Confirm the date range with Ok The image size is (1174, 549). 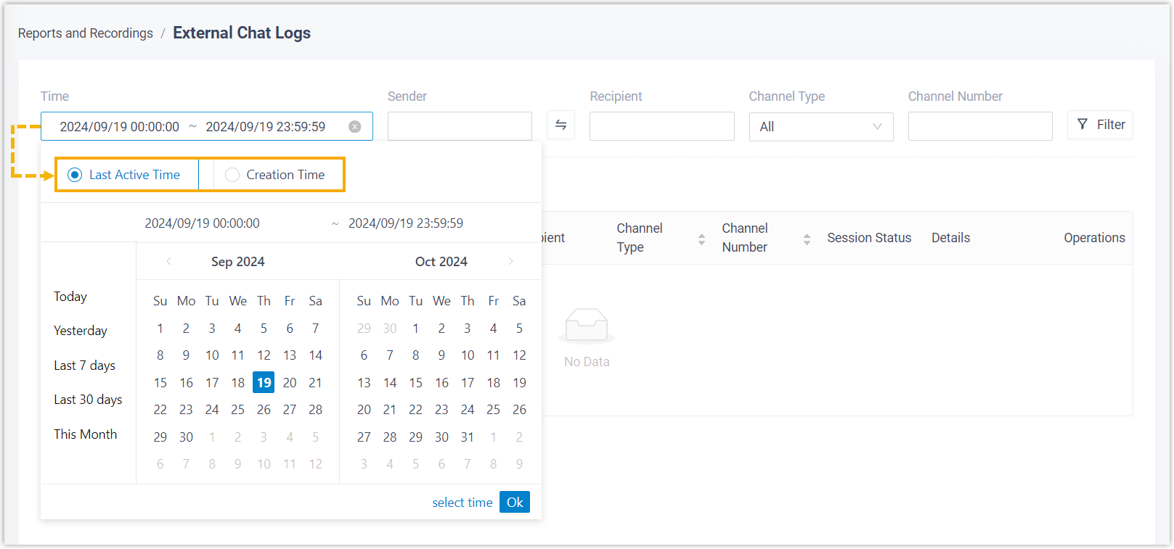click(515, 503)
